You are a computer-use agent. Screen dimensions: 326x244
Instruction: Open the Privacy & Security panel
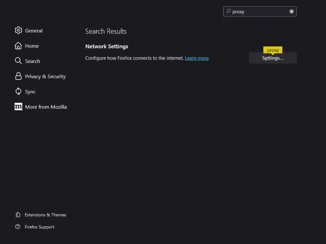[45, 77]
